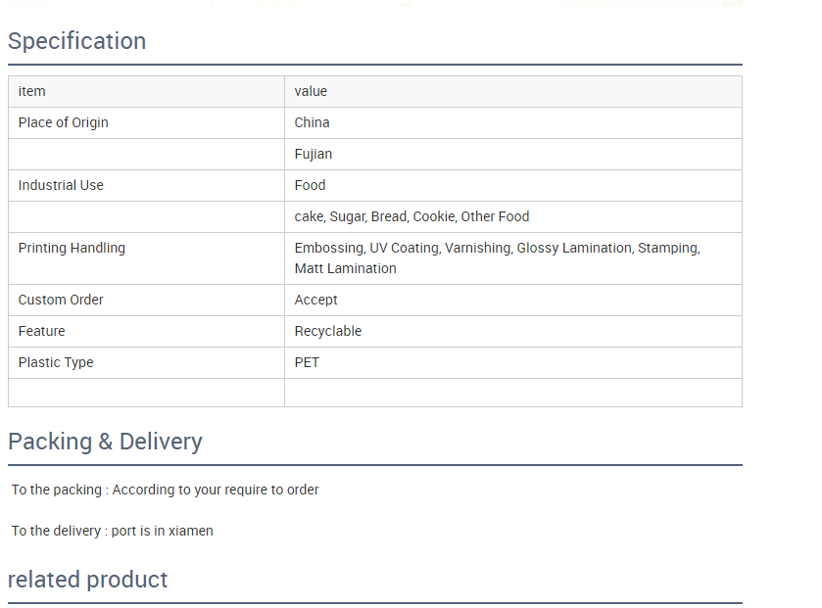Screen dimensions: 822x608
Task: Click the China value cell
Action: pos(312,122)
